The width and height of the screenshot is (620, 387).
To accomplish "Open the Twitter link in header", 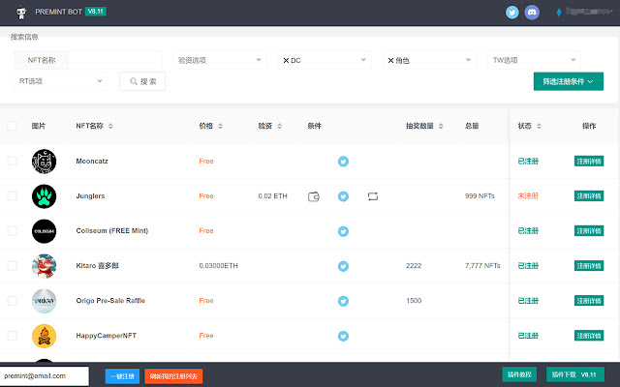I will tap(512, 13).
